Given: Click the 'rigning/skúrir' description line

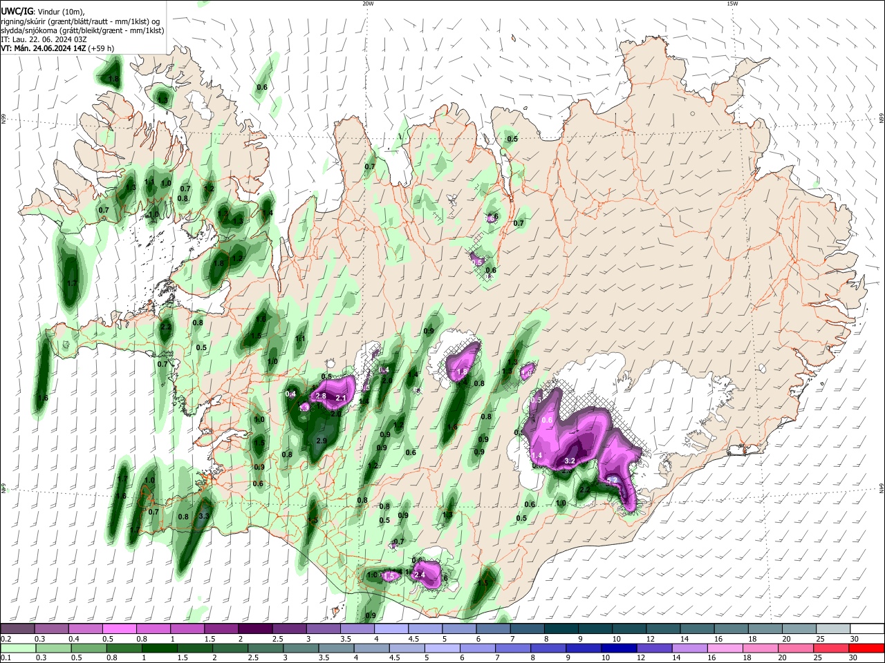Looking at the screenshot, I should tap(80, 21).
